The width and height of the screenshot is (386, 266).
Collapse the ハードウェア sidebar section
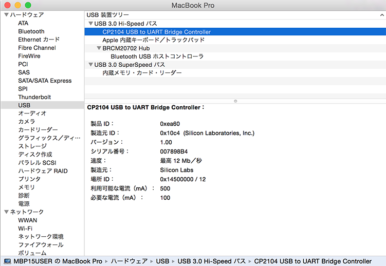pyautogui.click(x=6, y=15)
